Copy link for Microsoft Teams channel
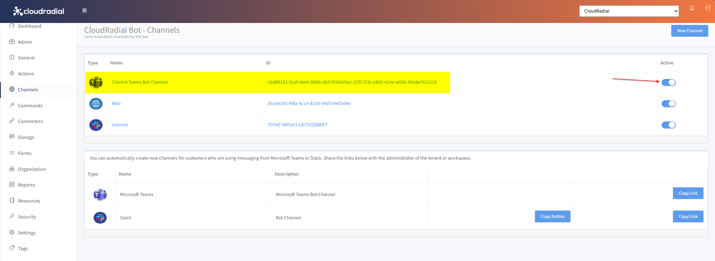 pos(688,193)
